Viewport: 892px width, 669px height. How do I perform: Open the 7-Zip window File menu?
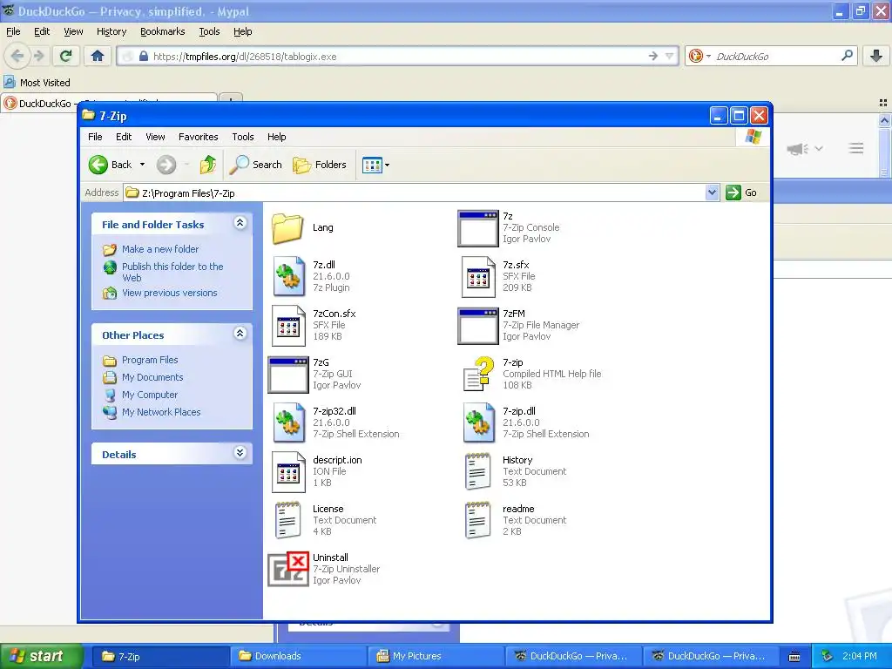(95, 137)
